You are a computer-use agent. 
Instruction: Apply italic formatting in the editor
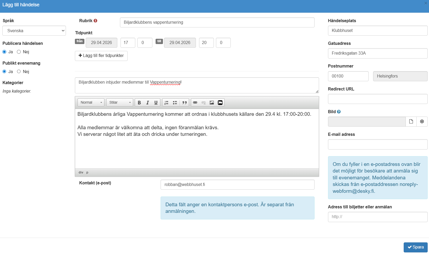(148, 103)
